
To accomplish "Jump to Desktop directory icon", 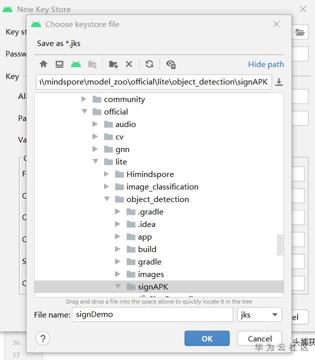I will (x=59, y=64).
